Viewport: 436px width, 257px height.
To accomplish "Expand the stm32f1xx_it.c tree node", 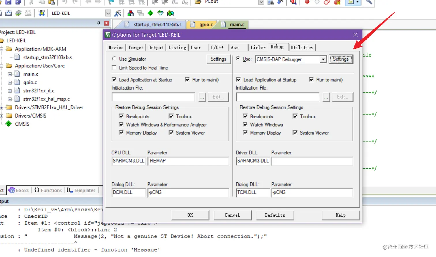I will 10,91.
